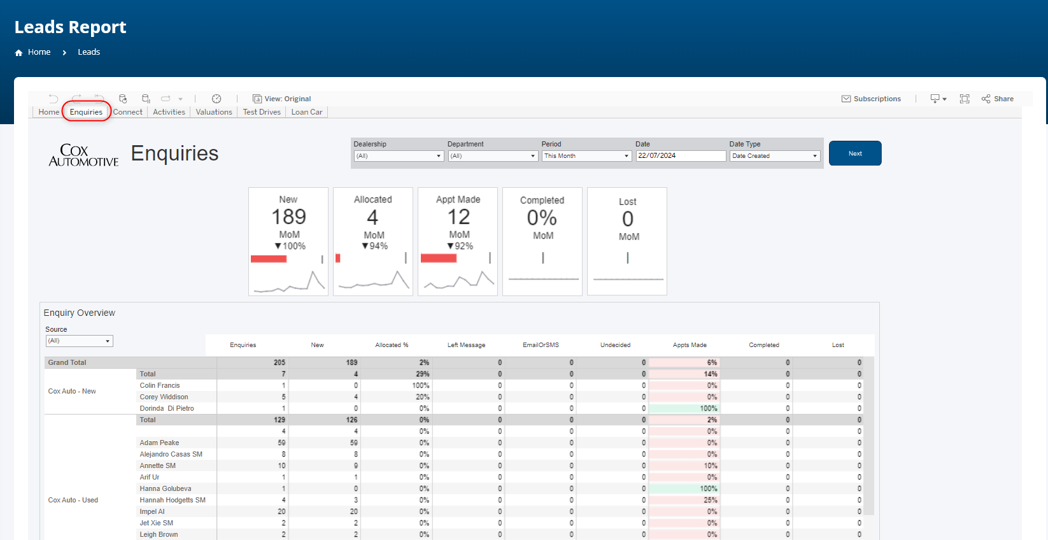1048x540 pixels.
Task: Click the Date input field
Action: [x=681, y=156]
